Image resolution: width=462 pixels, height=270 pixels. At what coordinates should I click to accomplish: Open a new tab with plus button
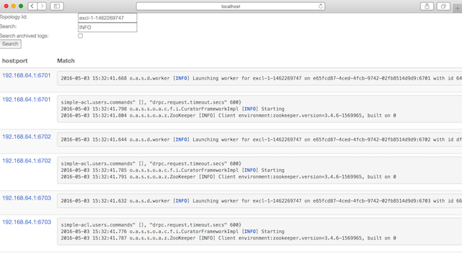tap(457, 9)
